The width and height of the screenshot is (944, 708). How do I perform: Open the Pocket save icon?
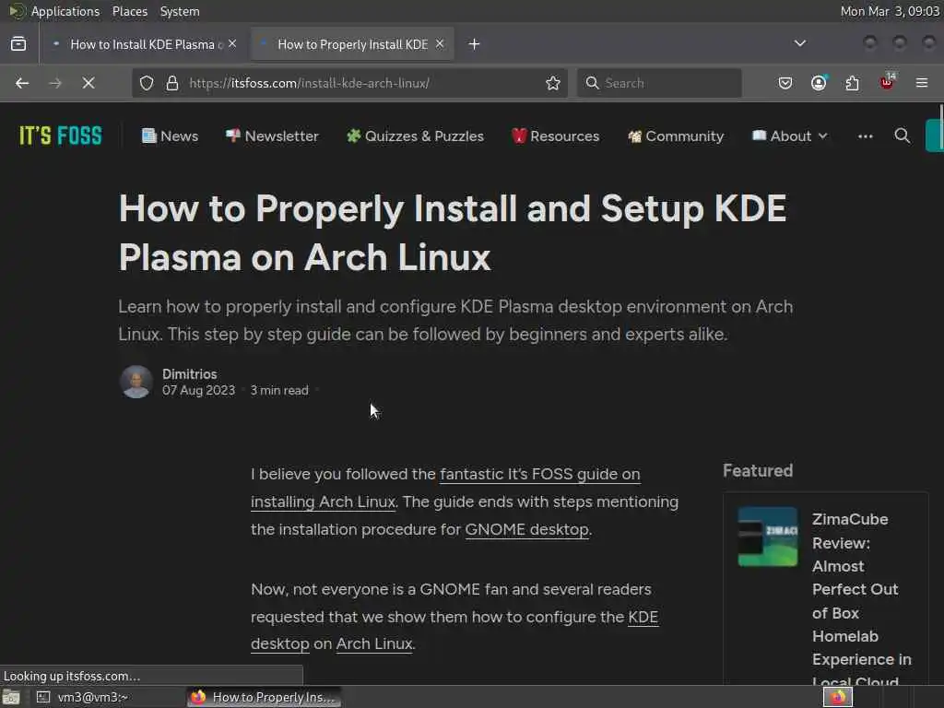click(785, 83)
